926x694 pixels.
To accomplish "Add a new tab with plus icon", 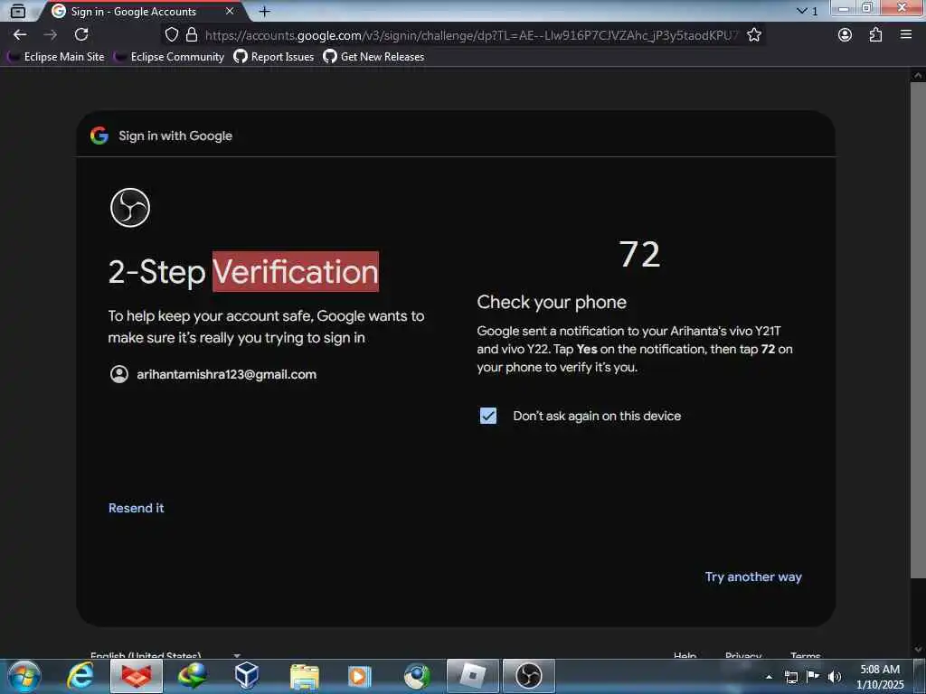I will click(x=265, y=11).
